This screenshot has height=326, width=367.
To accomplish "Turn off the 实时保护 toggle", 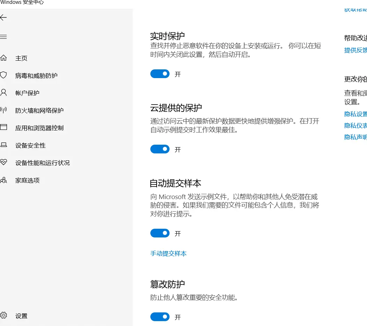I will (160, 74).
